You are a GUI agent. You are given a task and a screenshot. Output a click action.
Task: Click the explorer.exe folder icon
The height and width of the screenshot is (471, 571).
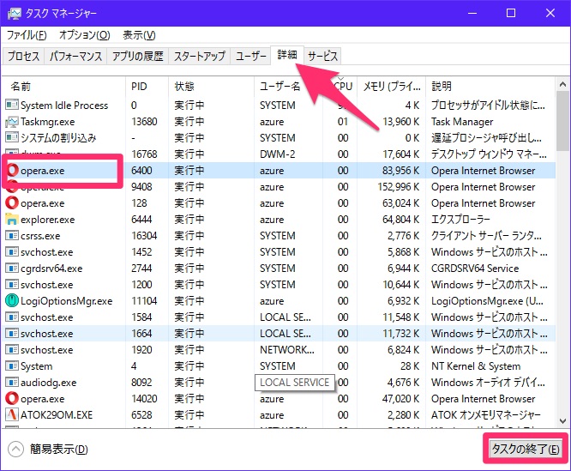click(12, 220)
